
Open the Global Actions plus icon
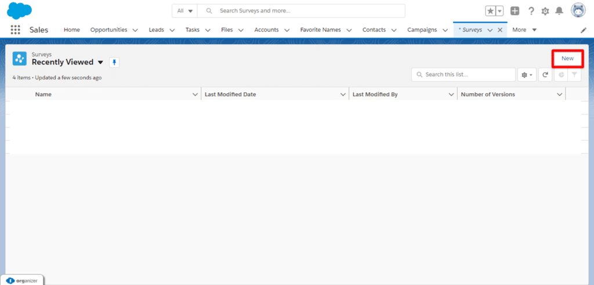515,11
